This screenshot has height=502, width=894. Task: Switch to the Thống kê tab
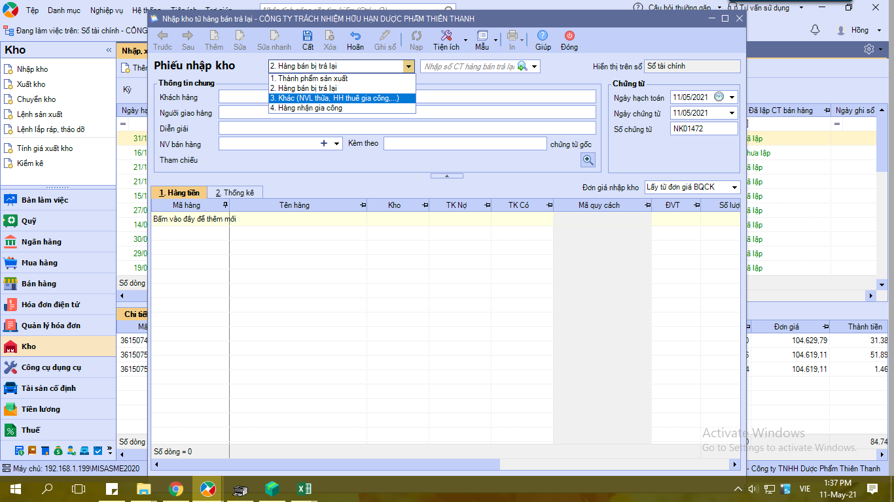(235, 192)
